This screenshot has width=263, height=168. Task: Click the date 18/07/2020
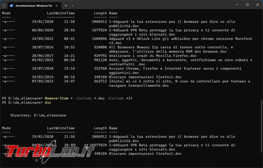click(x=42, y=68)
